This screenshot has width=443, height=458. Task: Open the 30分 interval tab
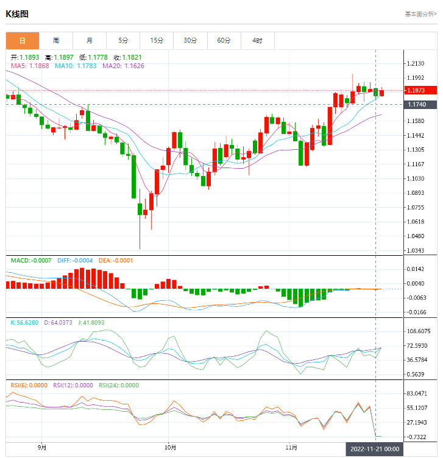tap(191, 41)
